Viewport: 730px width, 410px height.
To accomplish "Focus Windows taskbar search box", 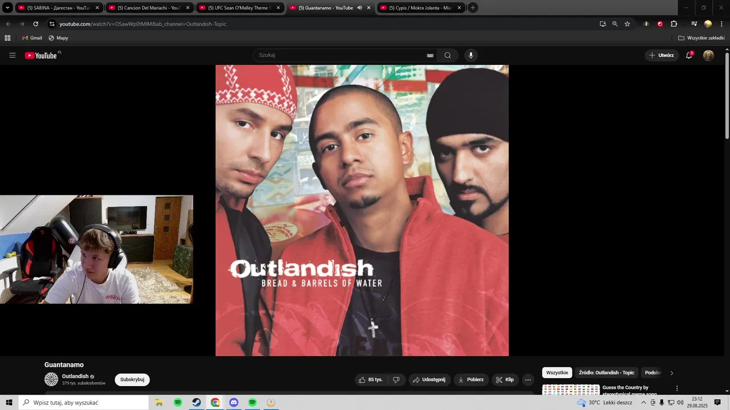I will point(84,403).
